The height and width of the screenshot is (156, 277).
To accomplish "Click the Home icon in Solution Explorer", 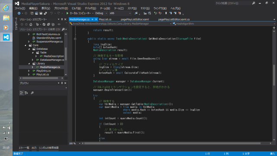I will click(31, 24).
